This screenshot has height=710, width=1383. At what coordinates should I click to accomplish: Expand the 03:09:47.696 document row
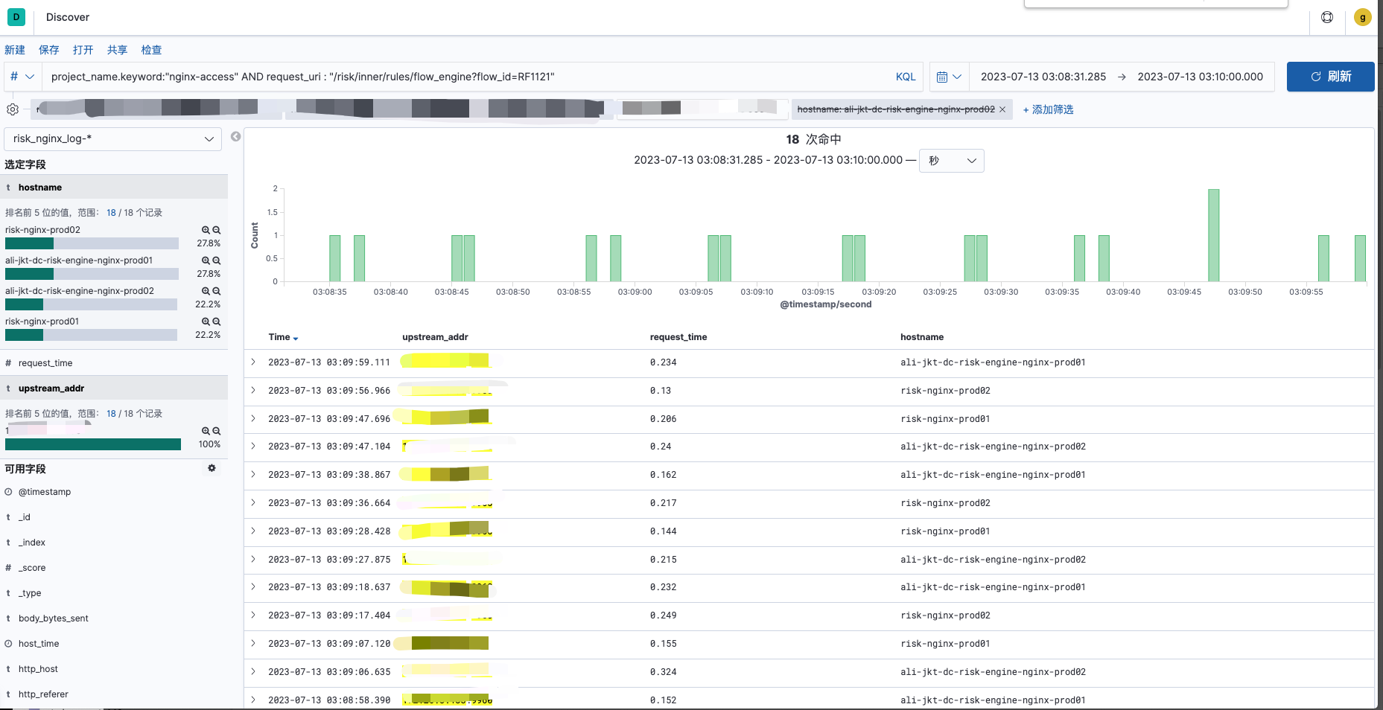point(253,418)
